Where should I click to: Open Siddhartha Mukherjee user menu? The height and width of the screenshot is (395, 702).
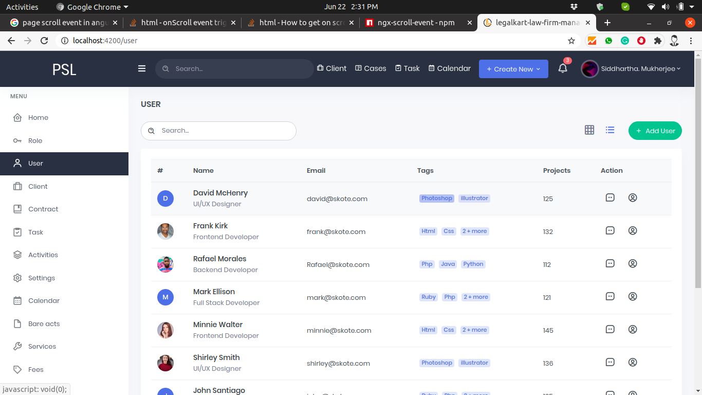coord(631,68)
